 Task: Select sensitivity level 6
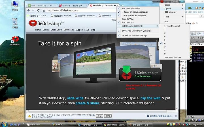point(174,43)
